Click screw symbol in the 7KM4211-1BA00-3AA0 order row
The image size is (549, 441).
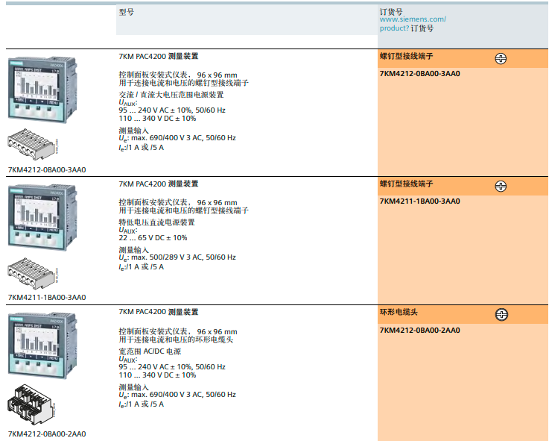(501, 186)
